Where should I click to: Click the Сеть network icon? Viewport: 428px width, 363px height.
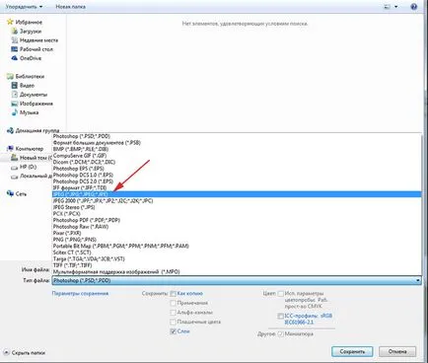pyautogui.click(x=10, y=193)
